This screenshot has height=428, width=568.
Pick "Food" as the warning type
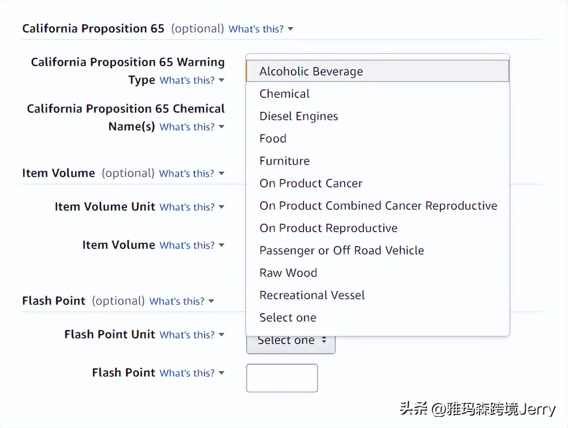tap(273, 138)
